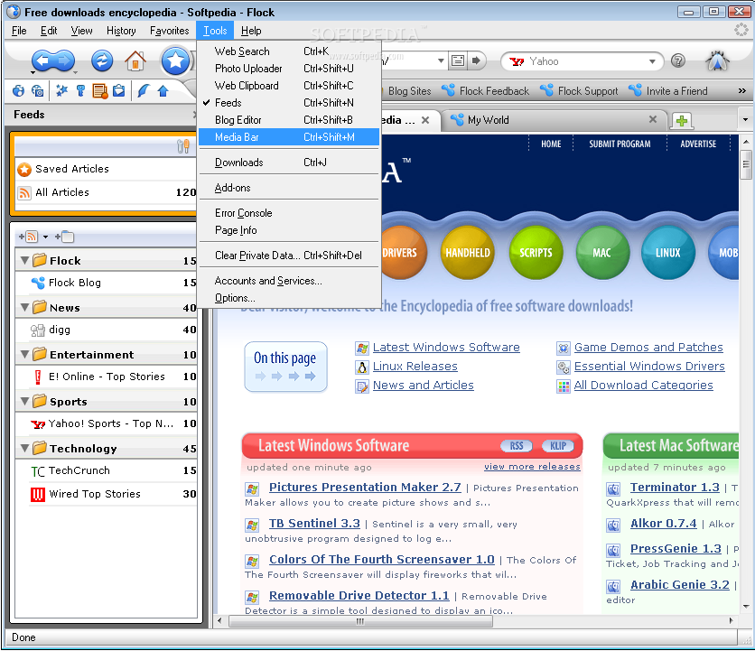Image resolution: width=755 pixels, height=651 pixels.
Task: Click the reader view icon in address bar
Action: [458, 60]
